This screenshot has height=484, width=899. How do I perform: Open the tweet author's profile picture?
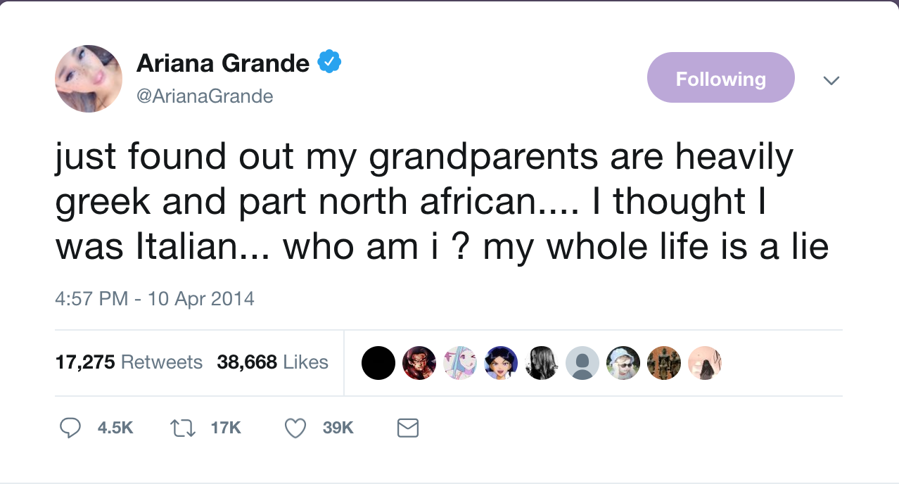pos(89,79)
